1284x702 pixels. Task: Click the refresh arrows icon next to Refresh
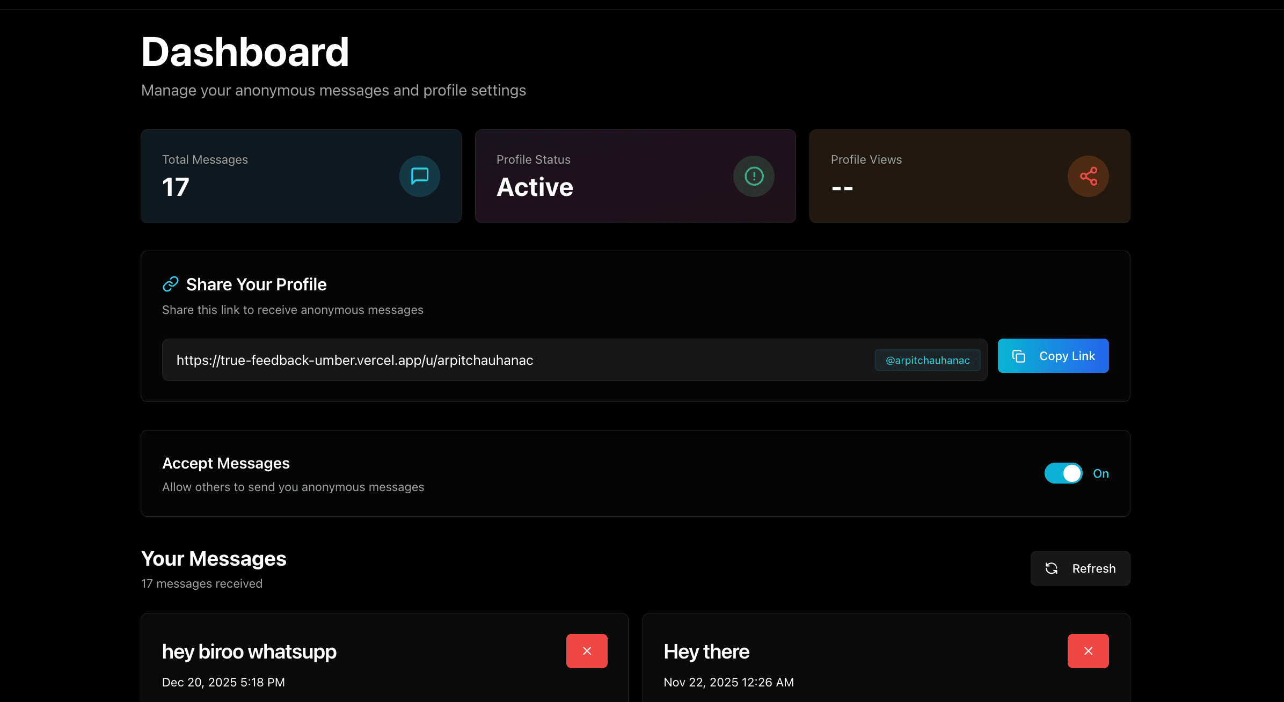[1051, 568]
